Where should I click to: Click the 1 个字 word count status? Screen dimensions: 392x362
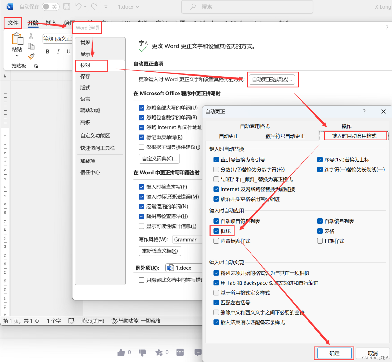click(54, 321)
